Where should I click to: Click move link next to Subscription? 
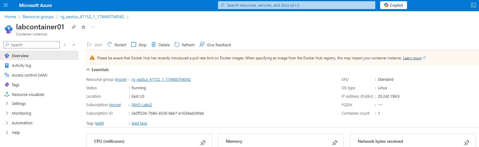115,105
